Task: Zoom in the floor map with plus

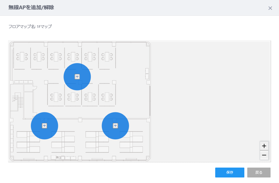Action: (x=264, y=146)
